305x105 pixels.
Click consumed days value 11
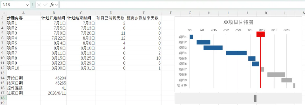pos(111,33)
